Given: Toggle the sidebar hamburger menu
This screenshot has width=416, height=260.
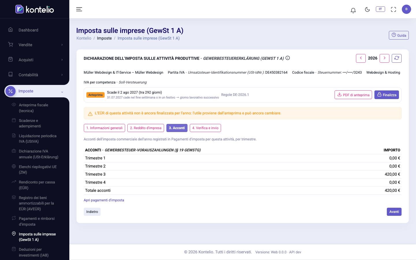Looking at the screenshot, I should [x=79, y=9].
